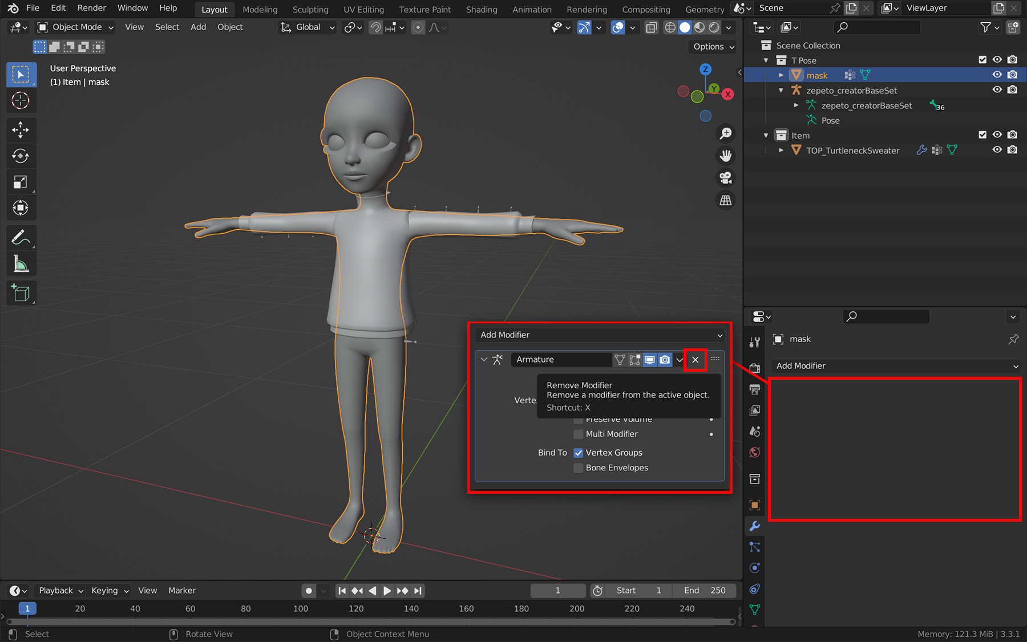
Task: Enable the Multi Modifier checkbox
Action: (579, 434)
